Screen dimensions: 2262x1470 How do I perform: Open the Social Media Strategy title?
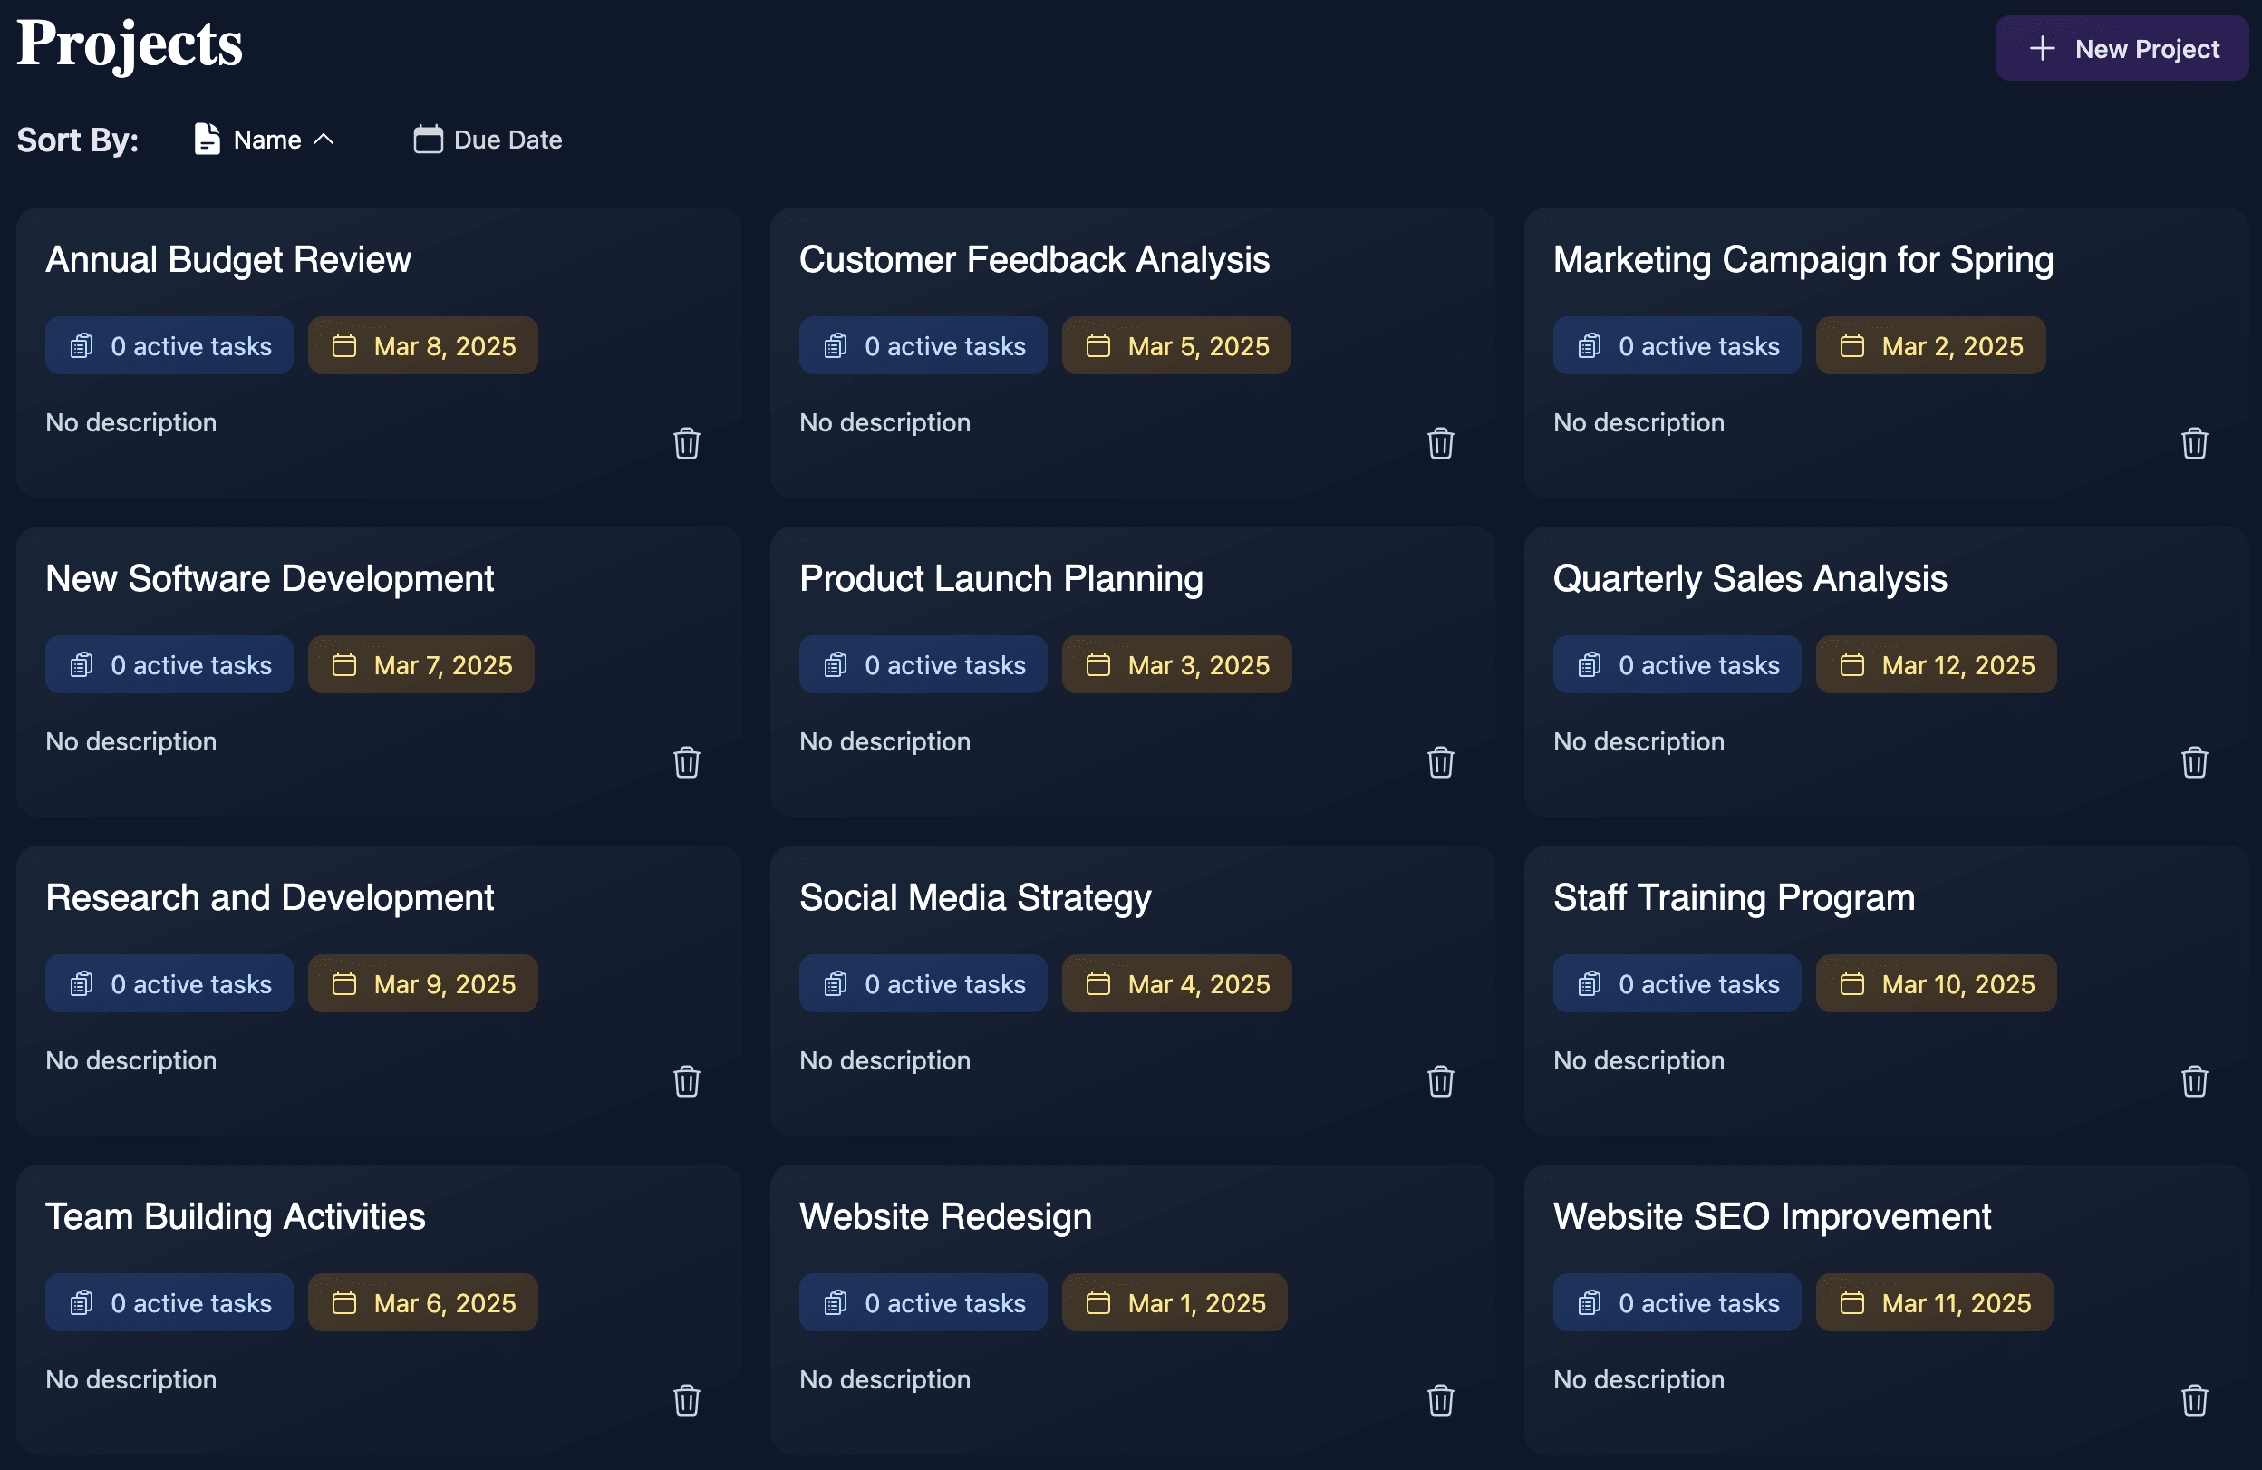[975, 898]
